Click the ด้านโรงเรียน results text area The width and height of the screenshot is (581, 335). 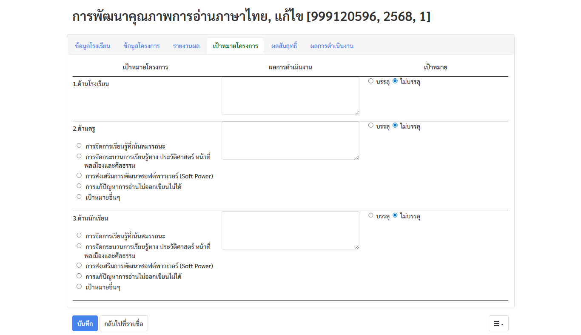(x=290, y=96)
